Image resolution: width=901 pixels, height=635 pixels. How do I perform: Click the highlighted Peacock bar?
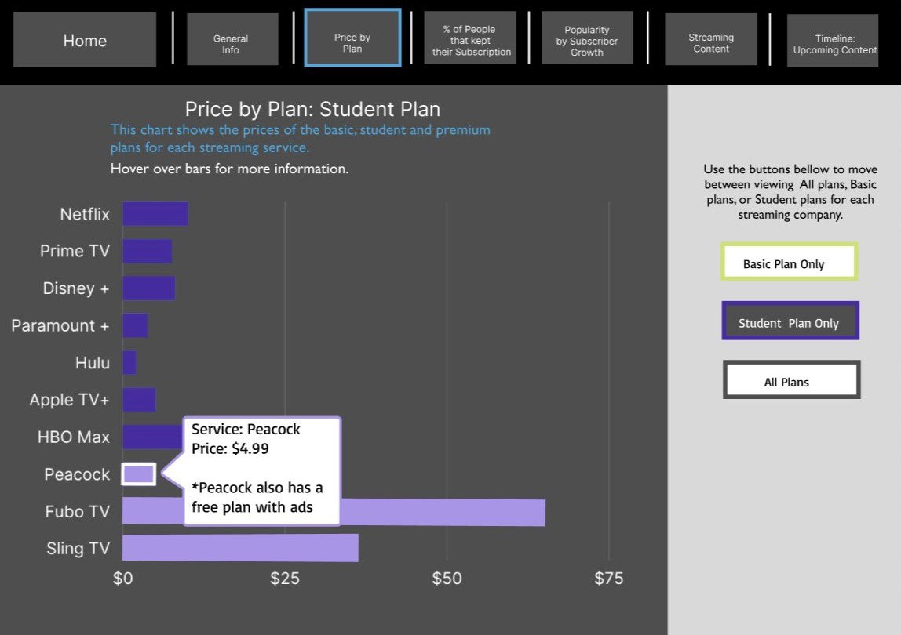coord(138,474)
